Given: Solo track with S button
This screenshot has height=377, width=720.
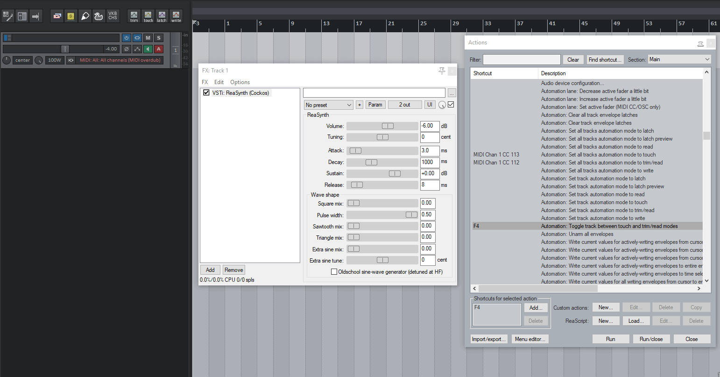Looking at the screenshot, I should (159, 38).
